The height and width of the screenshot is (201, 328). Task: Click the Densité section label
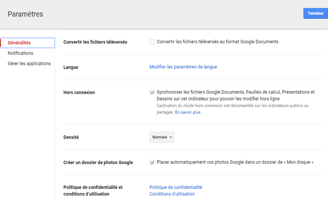pos(71,137)
